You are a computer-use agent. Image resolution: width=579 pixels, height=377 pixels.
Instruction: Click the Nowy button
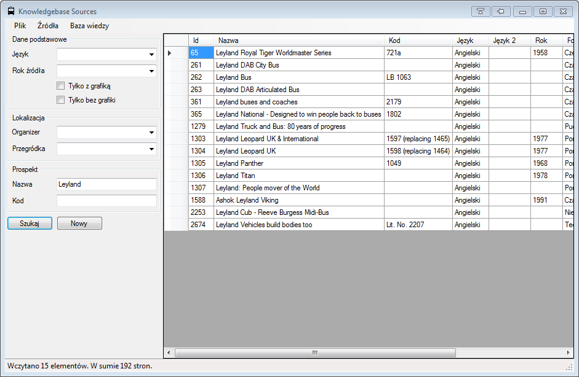(x=79, y=223)
